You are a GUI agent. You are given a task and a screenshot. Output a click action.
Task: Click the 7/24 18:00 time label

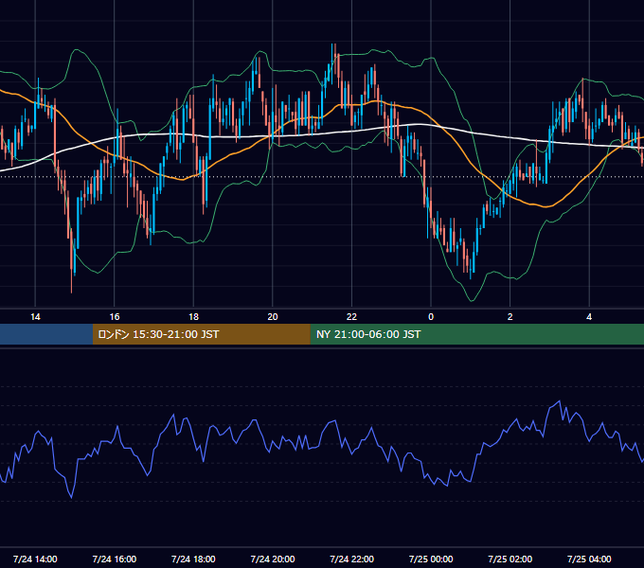click(193, 559)
